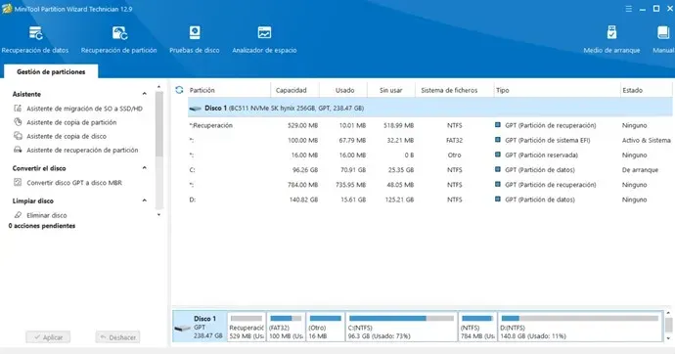Image resolution: width=675 pixels, height=354 pixels.
Task: Open the hamburger menu in title bar
Action: coord(628,9)
